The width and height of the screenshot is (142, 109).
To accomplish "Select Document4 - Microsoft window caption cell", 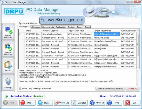I will [x=54, y=56].
